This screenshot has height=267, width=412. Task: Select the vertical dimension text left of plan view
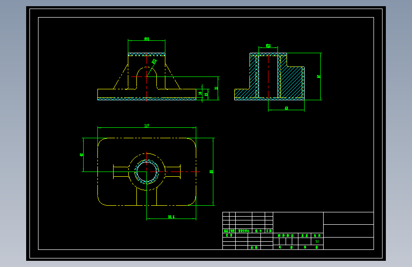coord(81,155)
